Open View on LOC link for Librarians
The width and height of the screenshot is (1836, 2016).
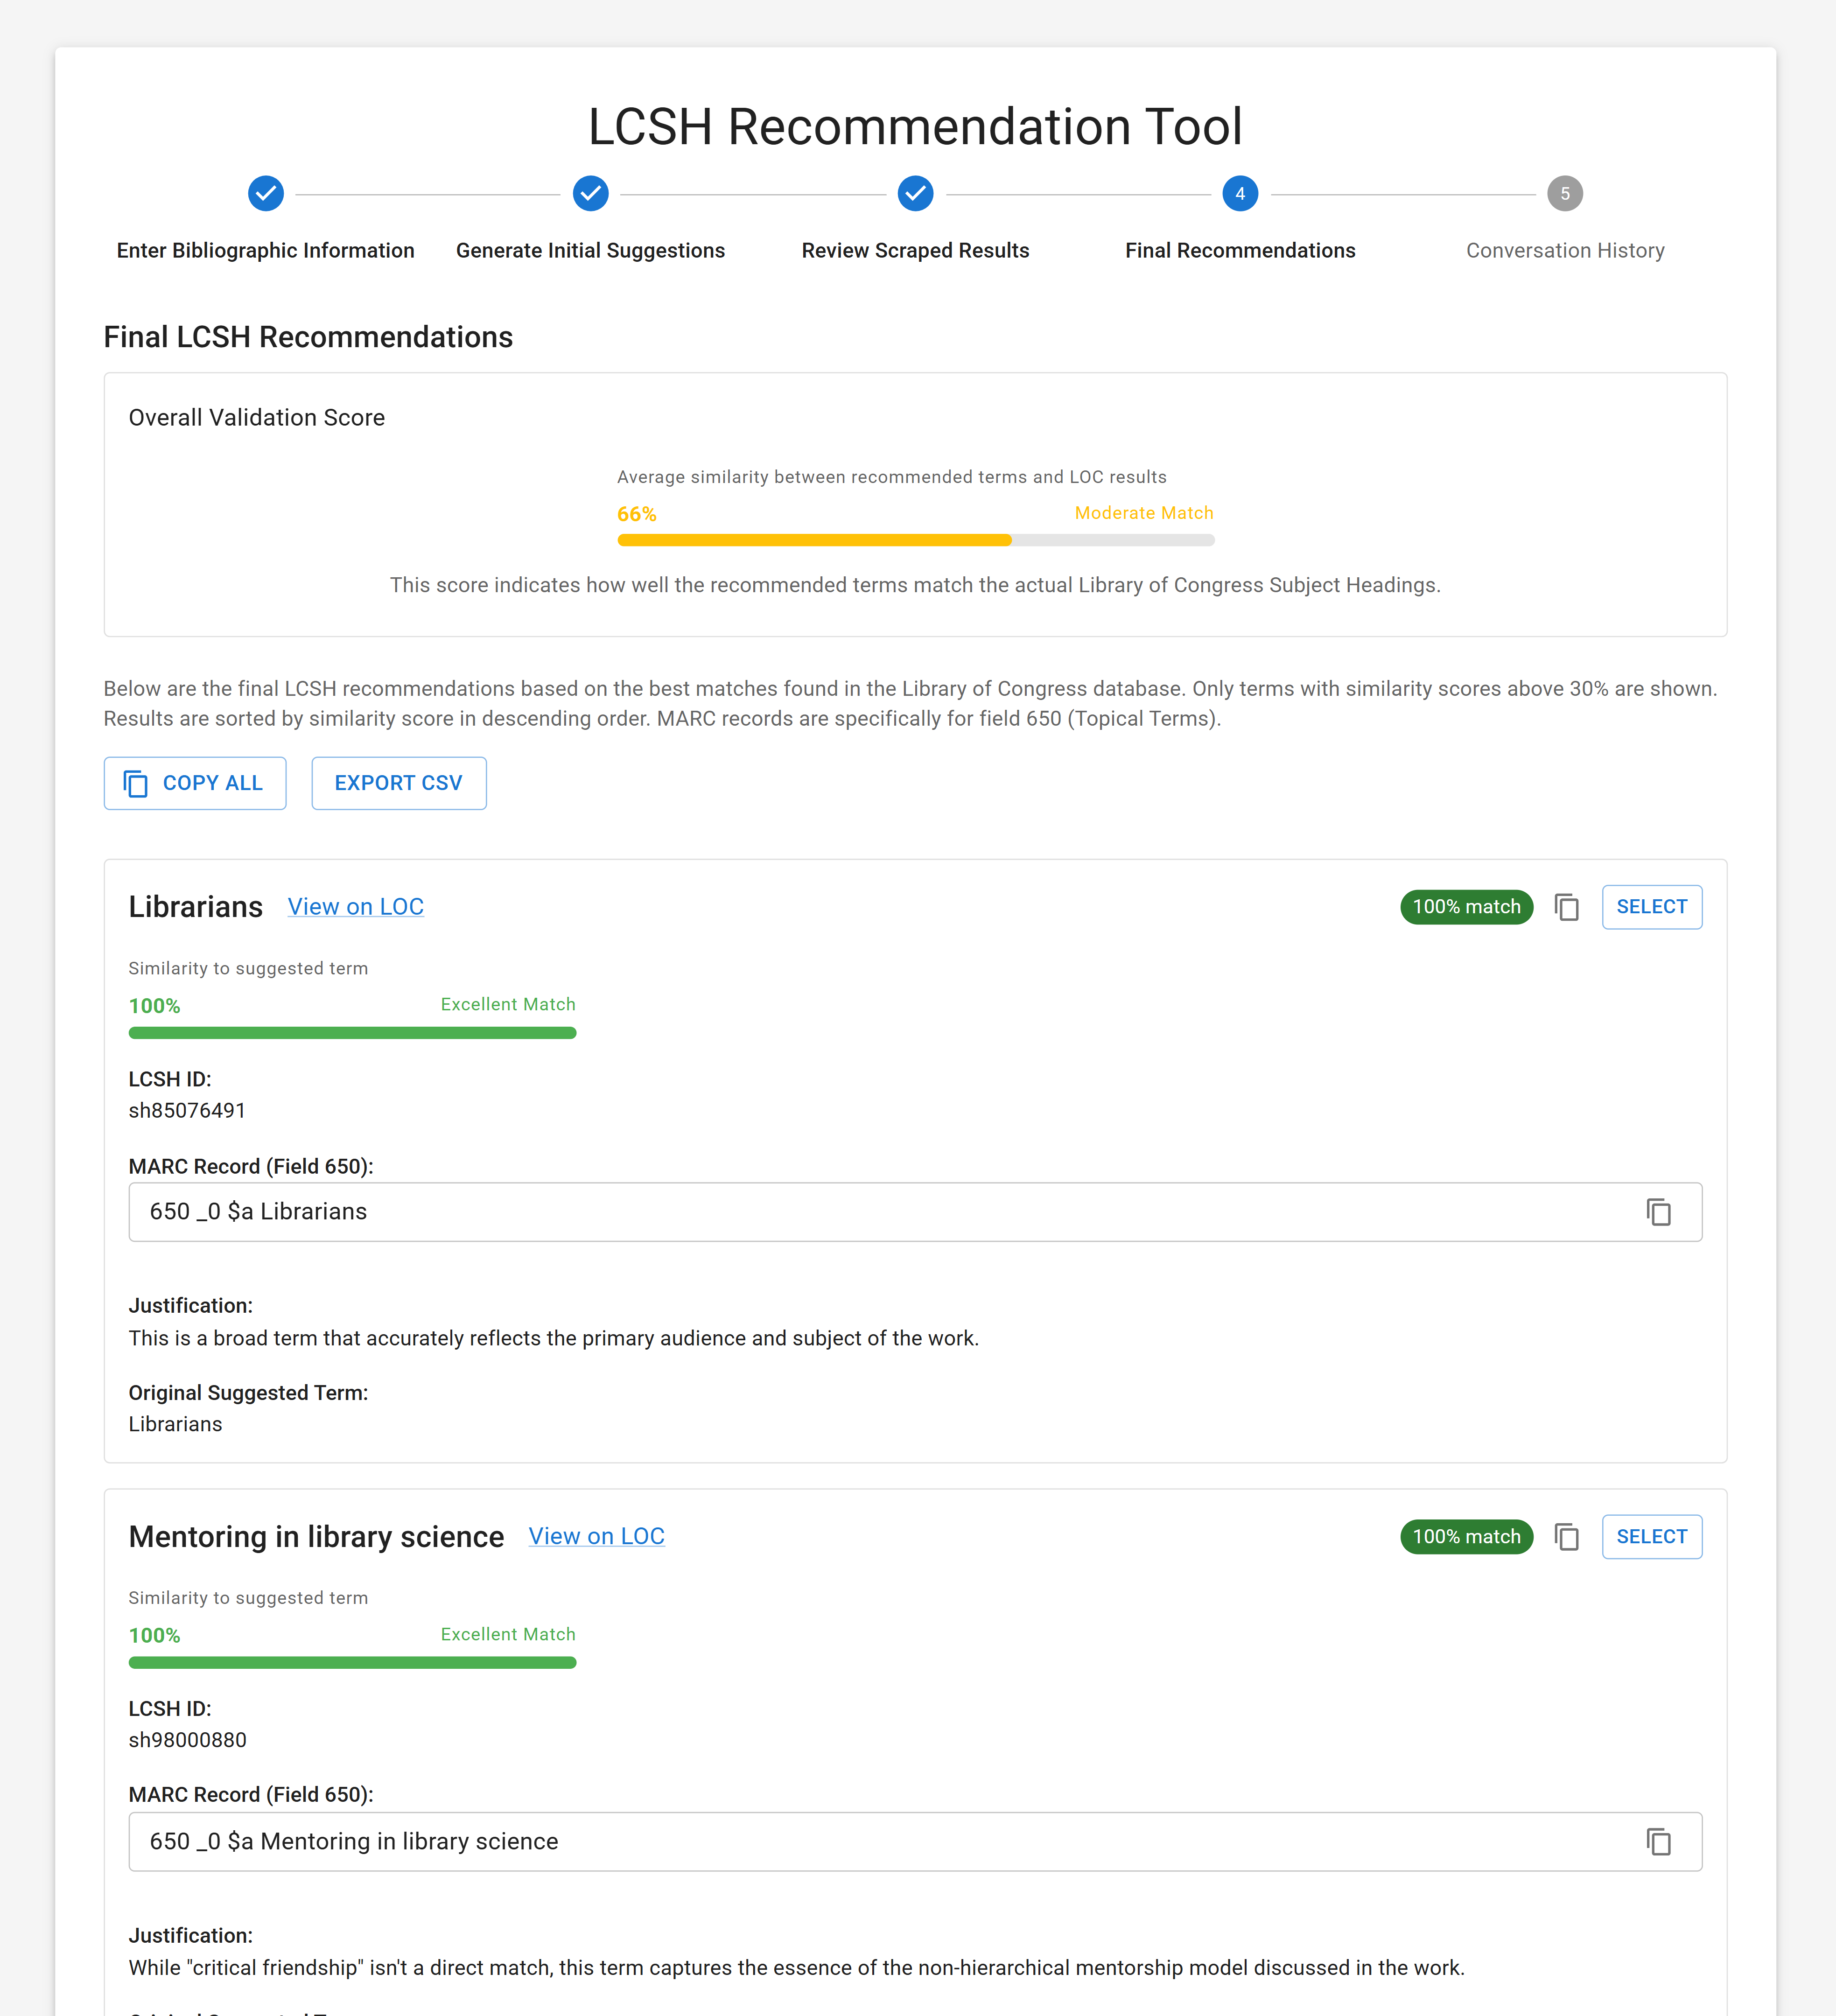pyautogui.click(x=355, y=907)
